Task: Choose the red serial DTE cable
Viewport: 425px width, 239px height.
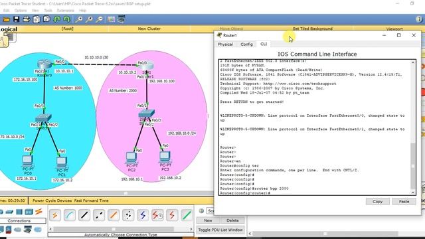Action: pos(172,215)
